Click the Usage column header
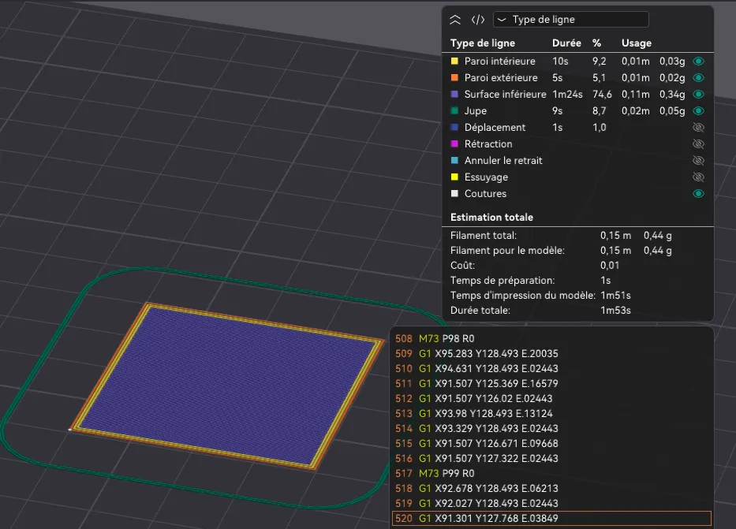 click(x=637, y=43)
